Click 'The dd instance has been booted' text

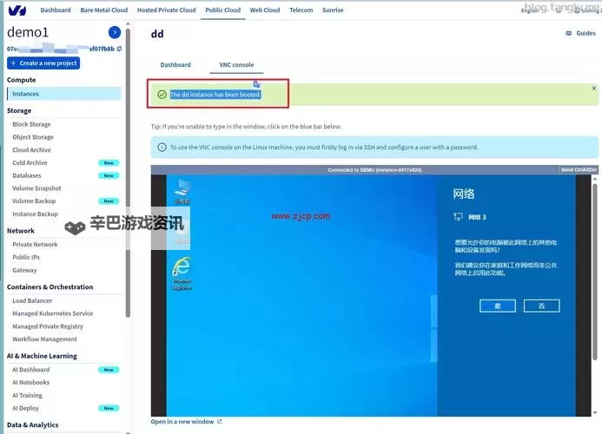[x=215, y=95]
